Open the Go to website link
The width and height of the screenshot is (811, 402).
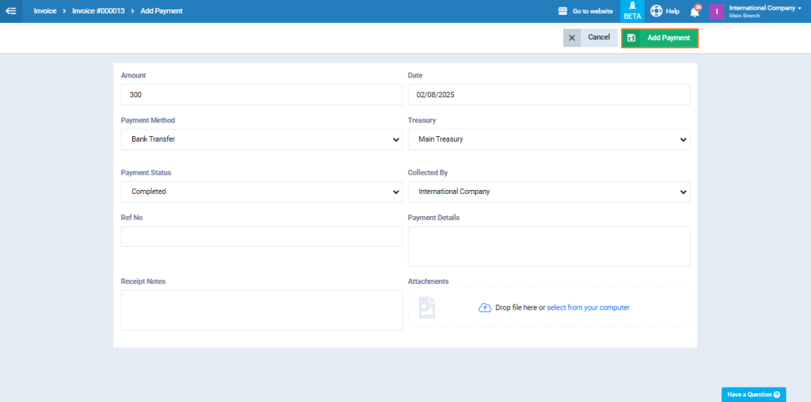point(592,11)
